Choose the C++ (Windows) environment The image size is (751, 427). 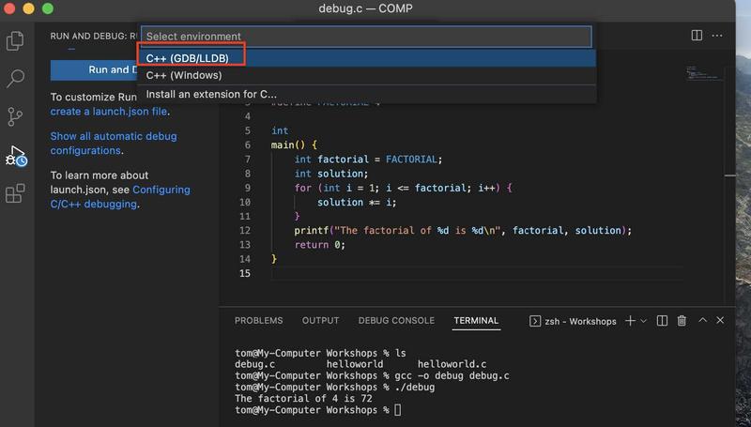[184, 75]
